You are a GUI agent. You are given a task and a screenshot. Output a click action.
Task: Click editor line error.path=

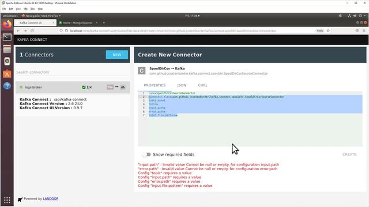pyautogui.click(x=157, y=112)
